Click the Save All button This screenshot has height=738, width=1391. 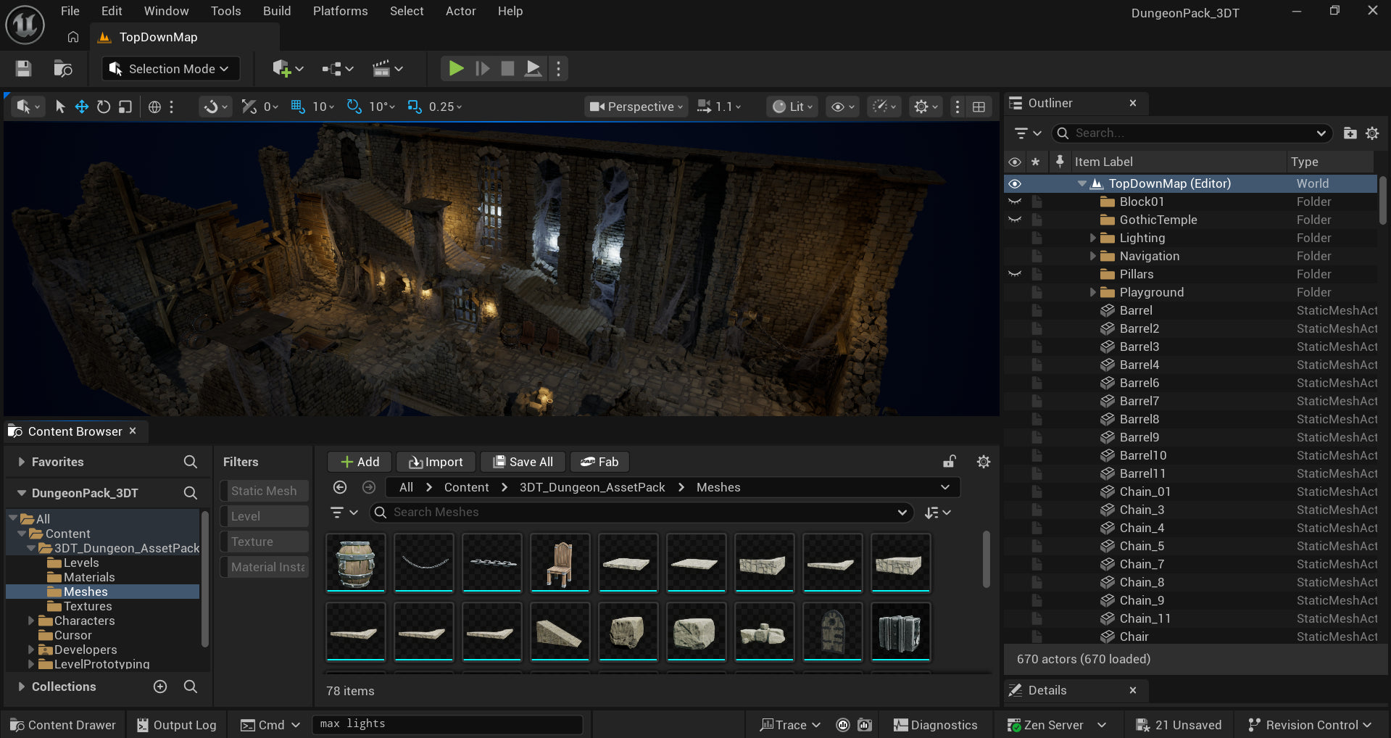[x=523, y=462]
